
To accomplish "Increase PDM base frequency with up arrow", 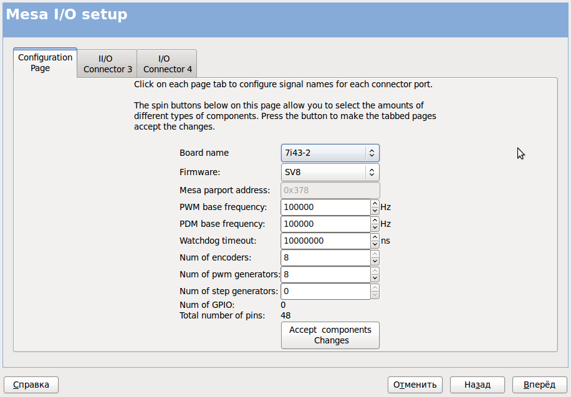I will point(375,221).
